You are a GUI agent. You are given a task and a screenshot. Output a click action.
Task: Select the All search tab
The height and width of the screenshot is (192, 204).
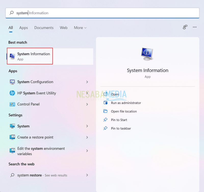point(11,28)
